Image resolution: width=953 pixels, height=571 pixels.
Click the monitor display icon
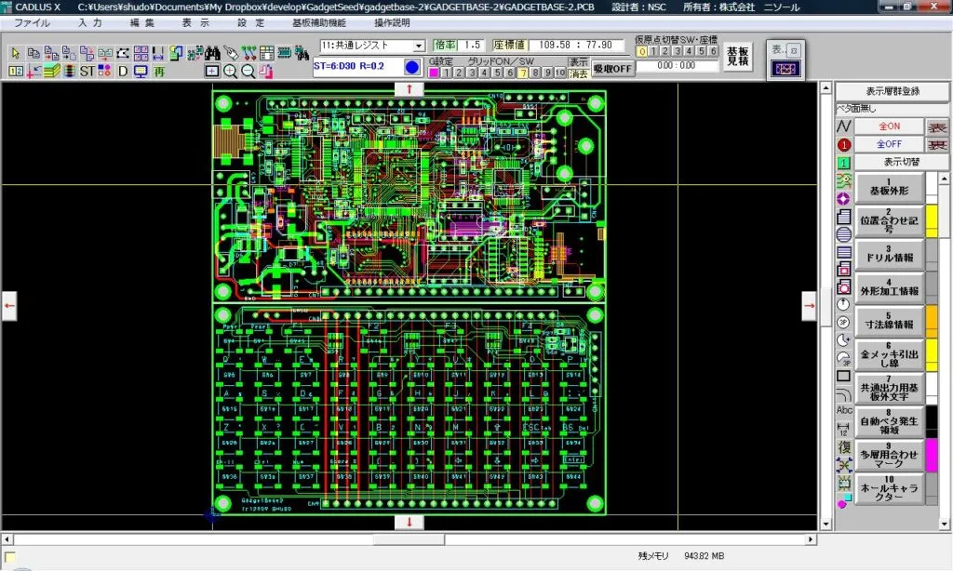coord(141,71)
